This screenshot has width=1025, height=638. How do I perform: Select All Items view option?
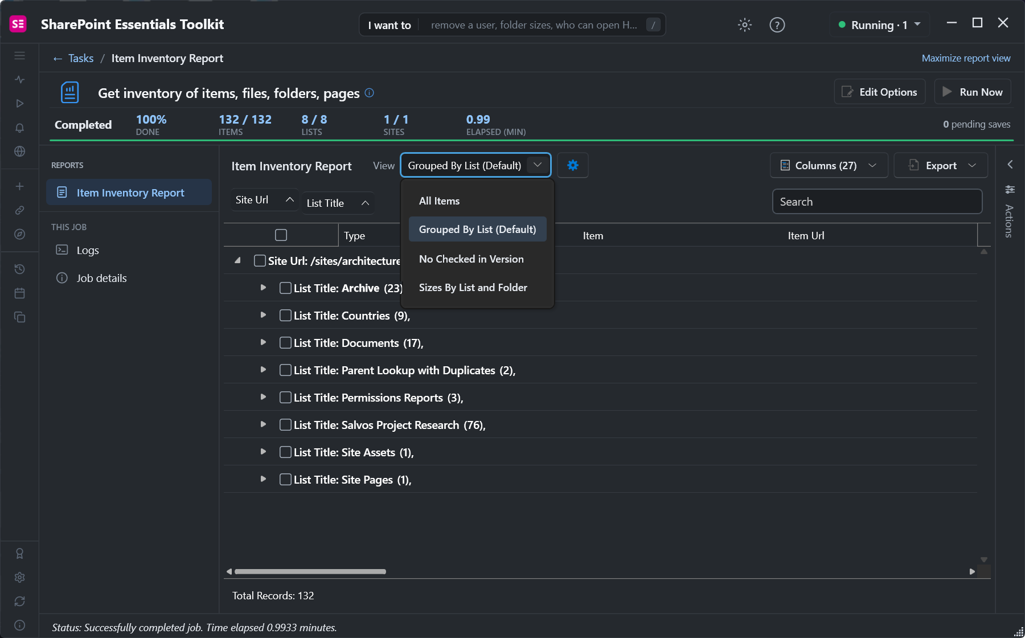477,201
